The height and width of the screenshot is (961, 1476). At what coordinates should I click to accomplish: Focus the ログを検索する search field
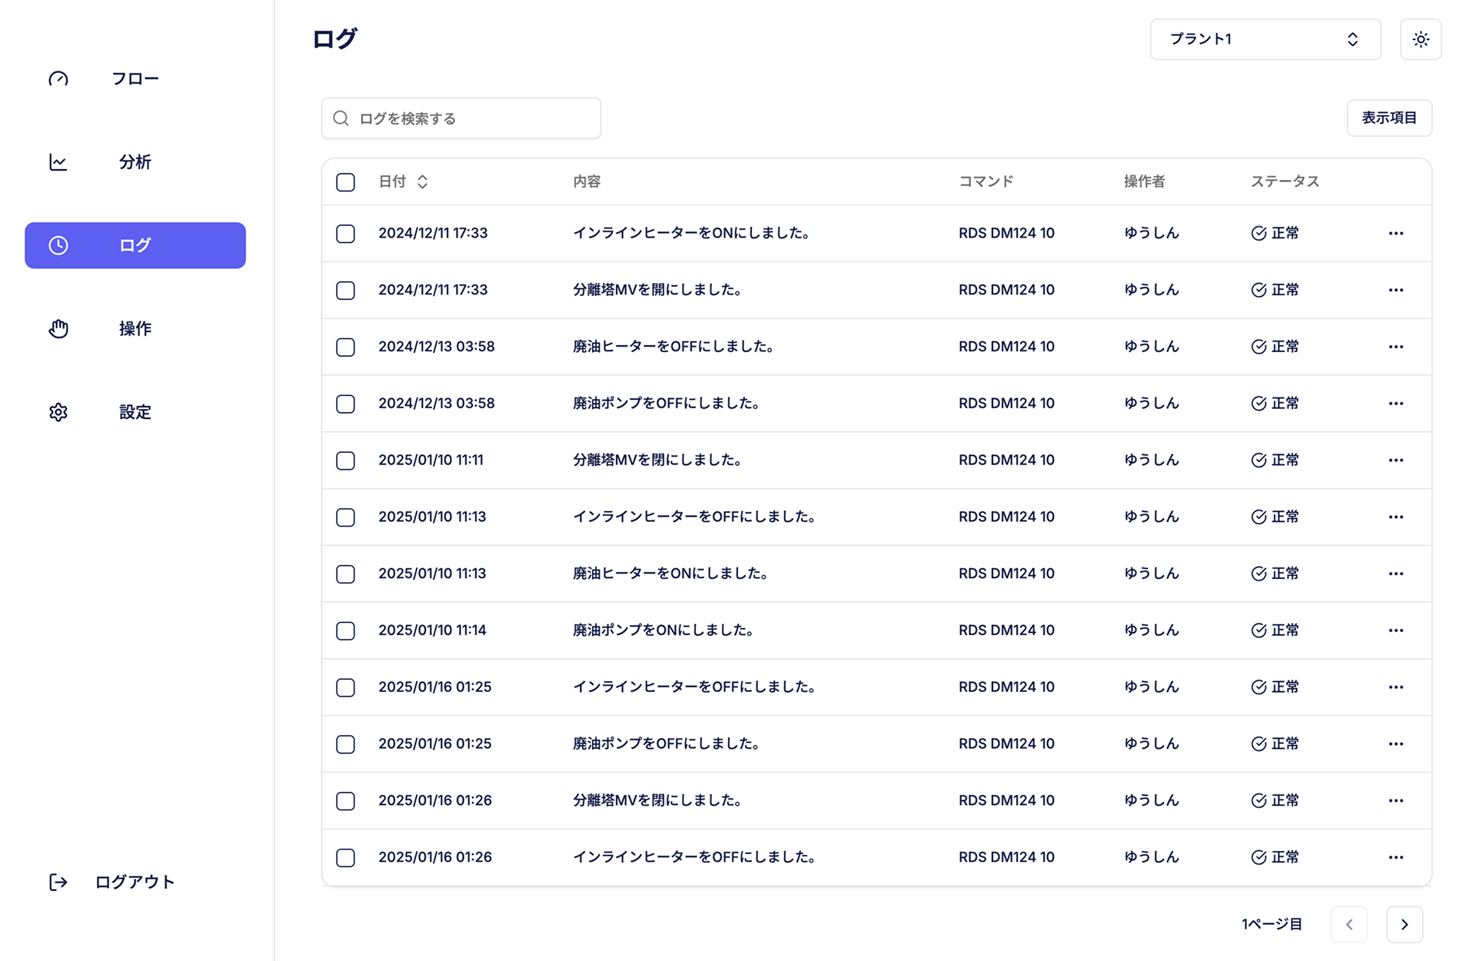[x=477, y=118]
